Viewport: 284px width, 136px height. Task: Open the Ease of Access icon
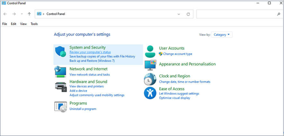pyautogui.click(x=150, y=93)
